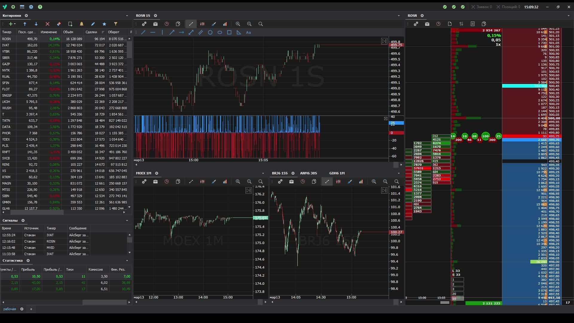574x323 pixels.
Task: Click zoom in on ROSN 1S chart toolbar
Action: (x=238, y=24)
